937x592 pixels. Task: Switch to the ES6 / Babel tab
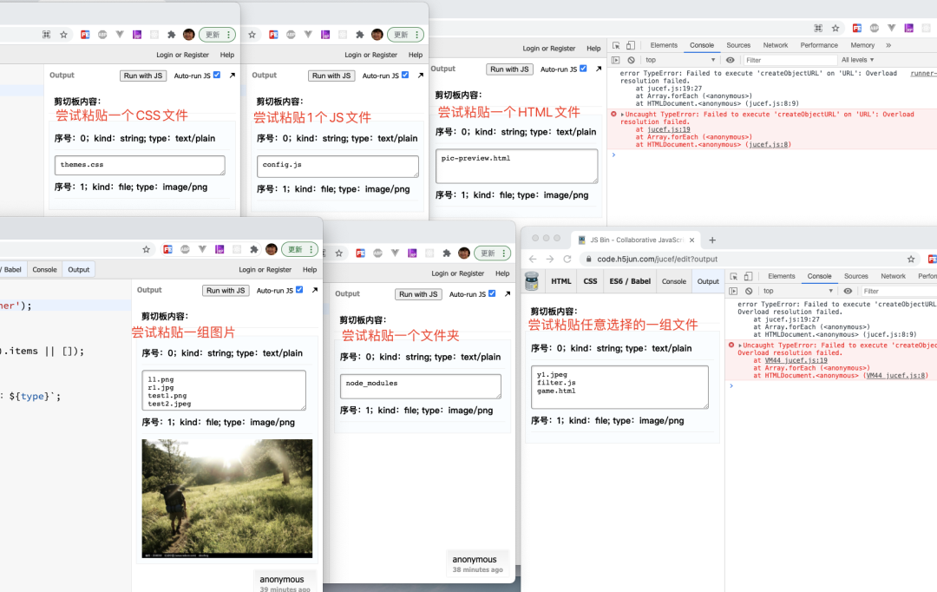coord(629,281)
